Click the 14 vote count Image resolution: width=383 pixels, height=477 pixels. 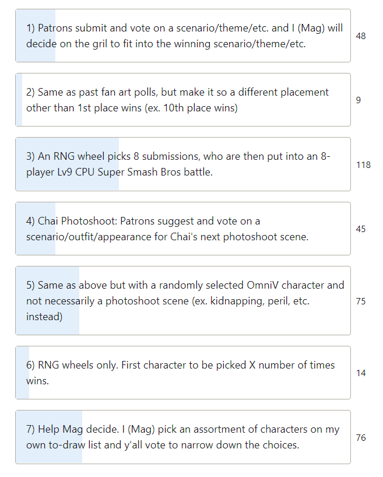pos(361,373)
